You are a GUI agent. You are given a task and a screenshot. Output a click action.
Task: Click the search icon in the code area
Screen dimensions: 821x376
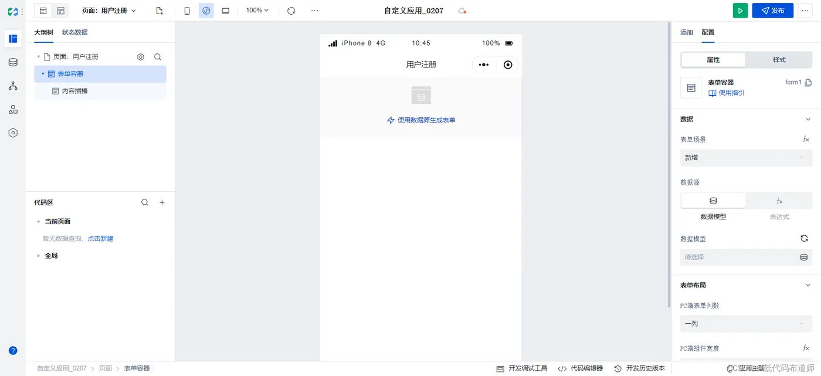click(x=145, y=202)
